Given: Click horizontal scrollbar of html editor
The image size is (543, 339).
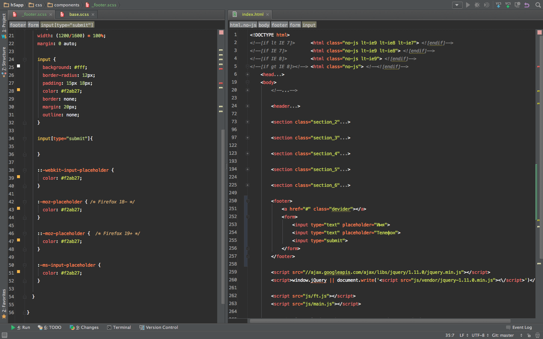Looking at the screenshot, I should pyautogui.click(x=380, y=321).
